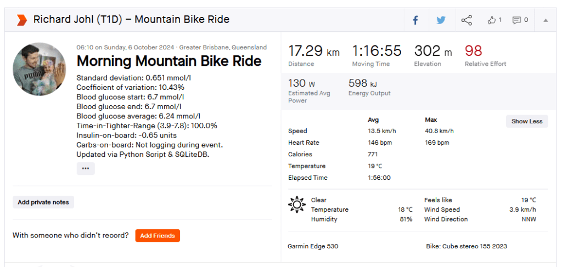562x267 pixels.
Task: Share activity on Facebook
Action: coord(415,20)
